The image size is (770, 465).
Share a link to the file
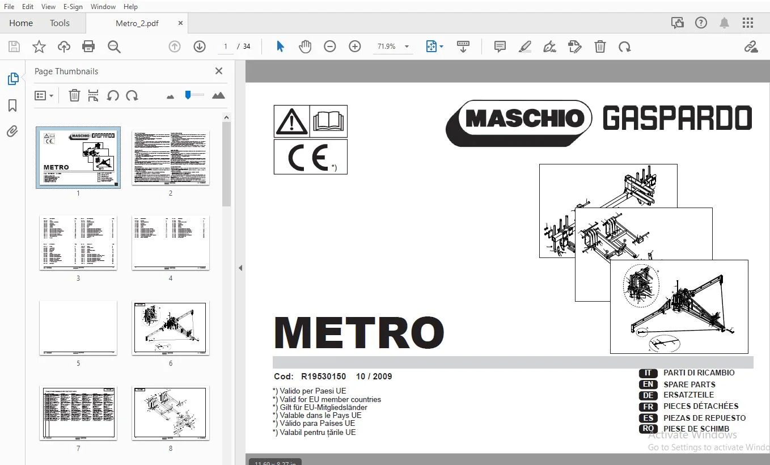click(x=751, y=46)
